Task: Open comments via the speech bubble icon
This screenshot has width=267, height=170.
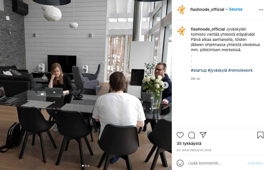Action: click(x=192, y=135)
